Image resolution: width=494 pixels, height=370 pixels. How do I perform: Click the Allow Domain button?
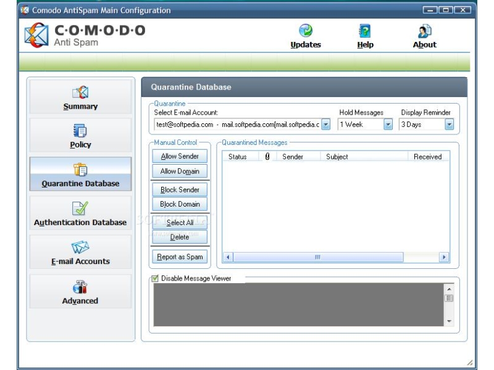pos(180,171)
